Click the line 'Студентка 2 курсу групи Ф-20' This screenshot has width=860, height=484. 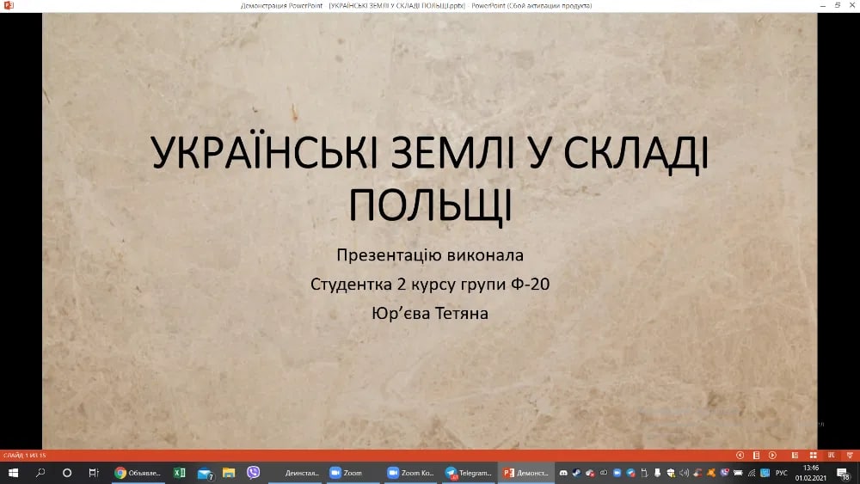(x=430, y=284)
